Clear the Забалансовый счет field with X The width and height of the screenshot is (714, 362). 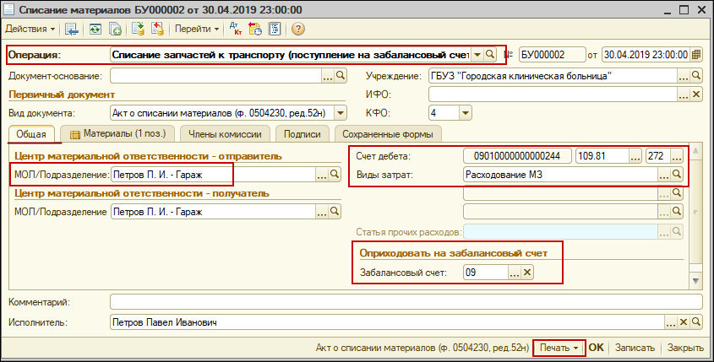527,273
